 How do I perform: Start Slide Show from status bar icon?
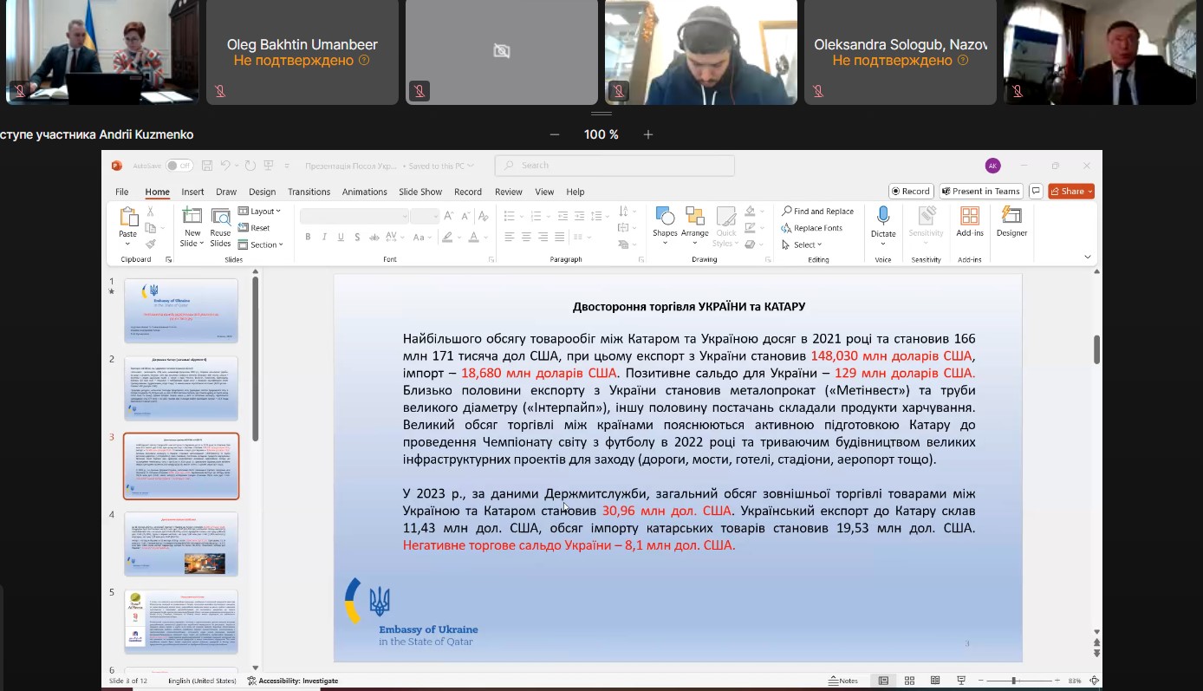pyautogui.click(x=961, y=681)
